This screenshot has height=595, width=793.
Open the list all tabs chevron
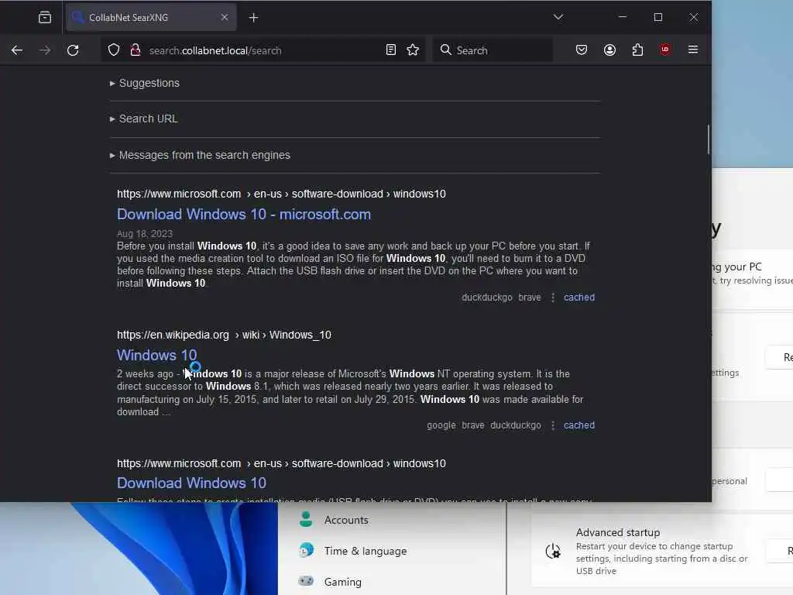point(558,17)
